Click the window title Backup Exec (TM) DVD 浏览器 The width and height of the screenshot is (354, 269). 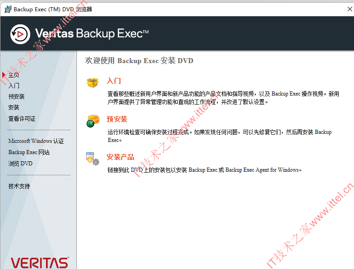click(x=53, y=9)
